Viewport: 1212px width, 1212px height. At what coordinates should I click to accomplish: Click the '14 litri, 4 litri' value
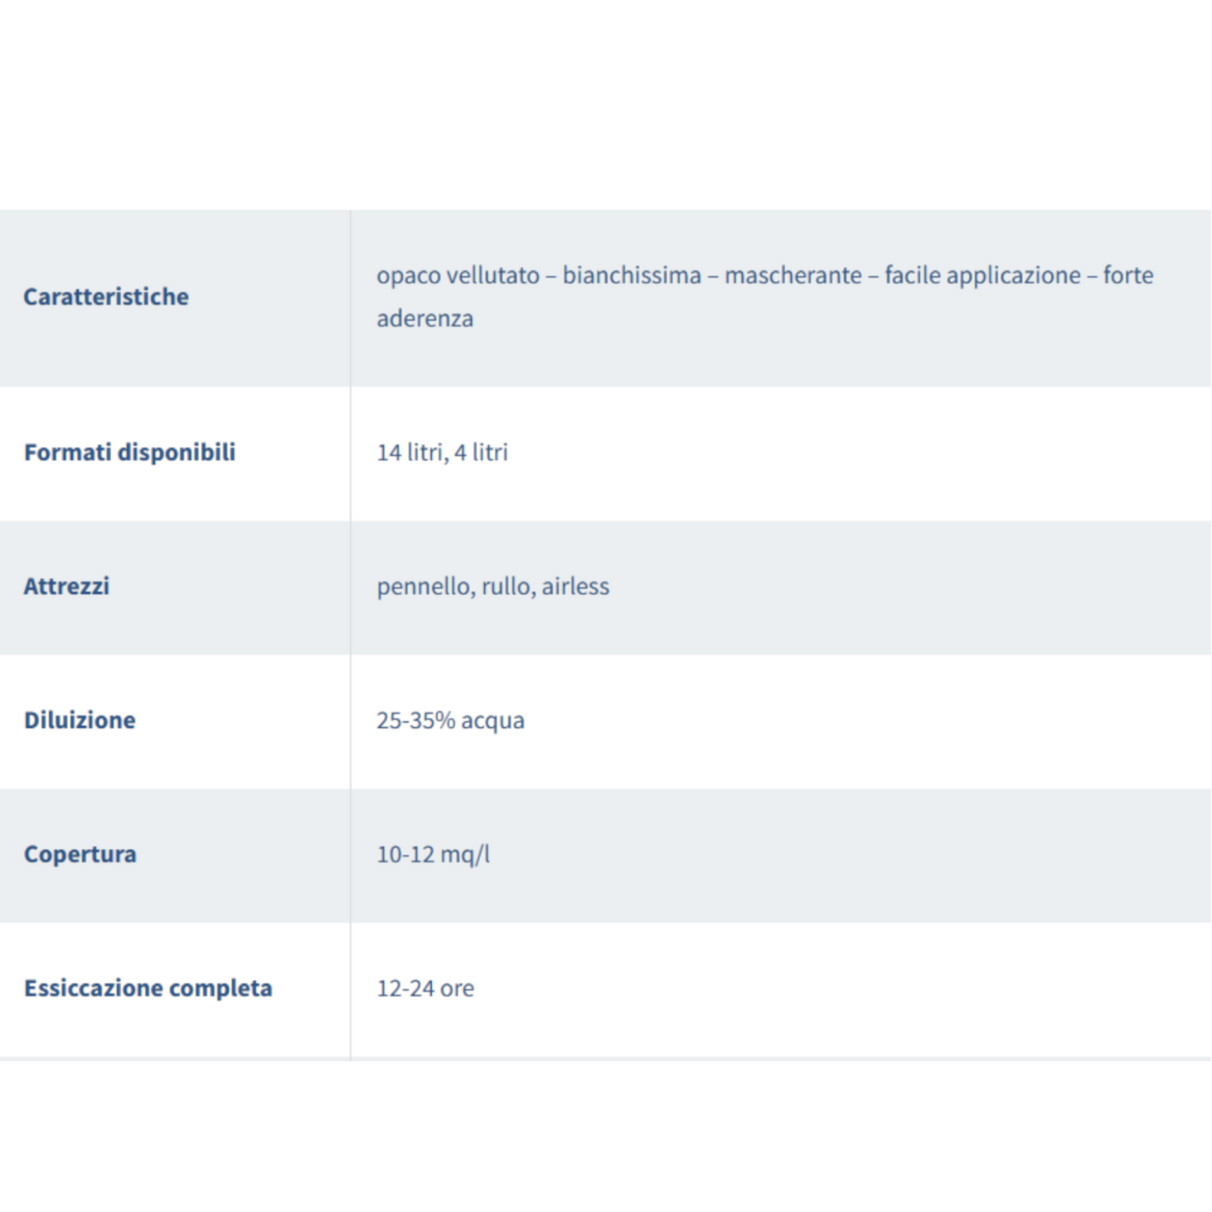tap(442, 453)
